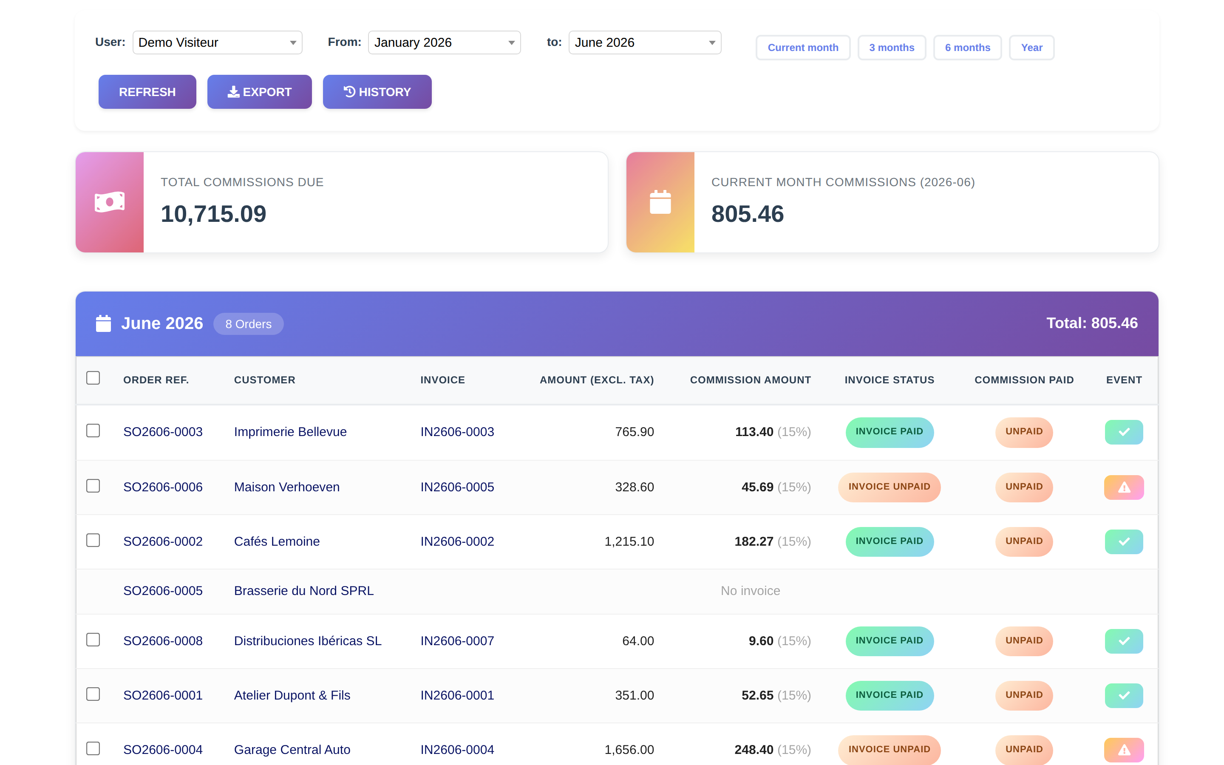1224x765 pixels.
Task: Open the History view button
Action: [377, 91]
